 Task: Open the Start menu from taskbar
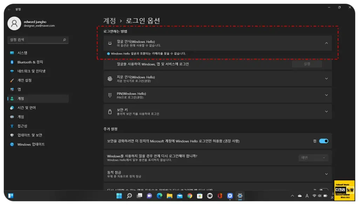pyautogui.click(x=119, y=196)
